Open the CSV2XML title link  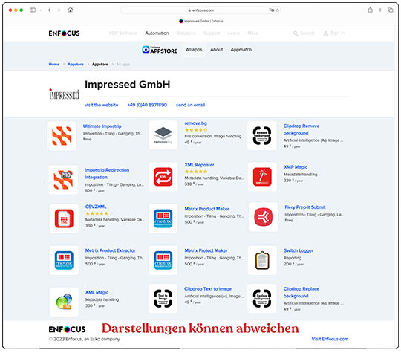tap(96, 207)
